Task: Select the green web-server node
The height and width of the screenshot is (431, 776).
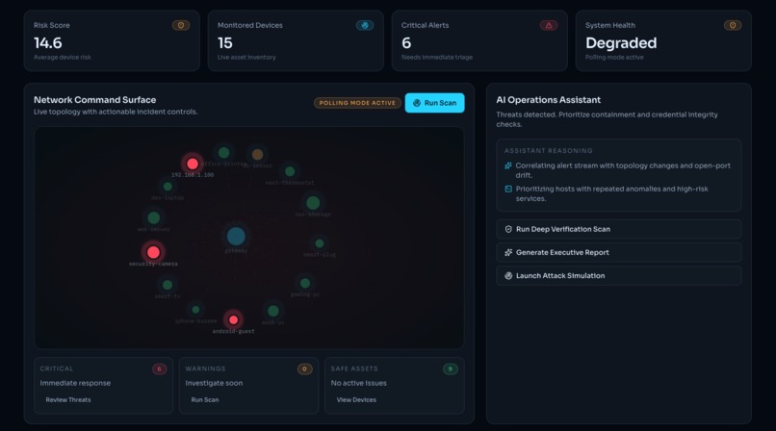Action: (154, 218)
